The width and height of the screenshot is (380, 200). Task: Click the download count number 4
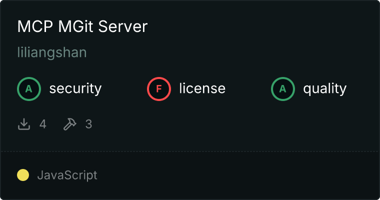(x=43, y=124)
